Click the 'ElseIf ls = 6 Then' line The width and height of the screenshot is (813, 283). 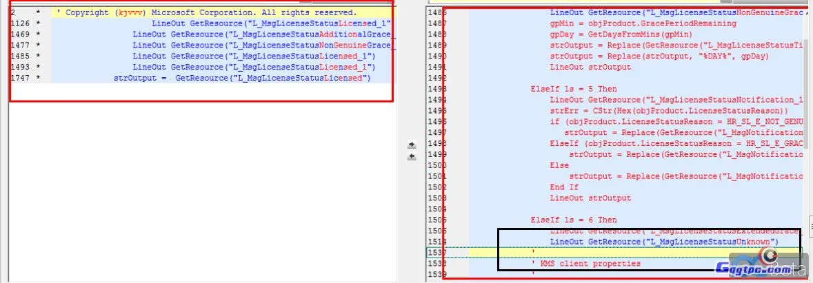tap(574, 220)
